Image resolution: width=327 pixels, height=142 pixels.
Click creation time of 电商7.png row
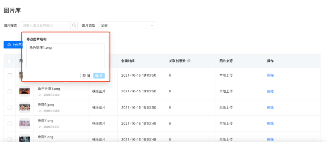point(139,124)
